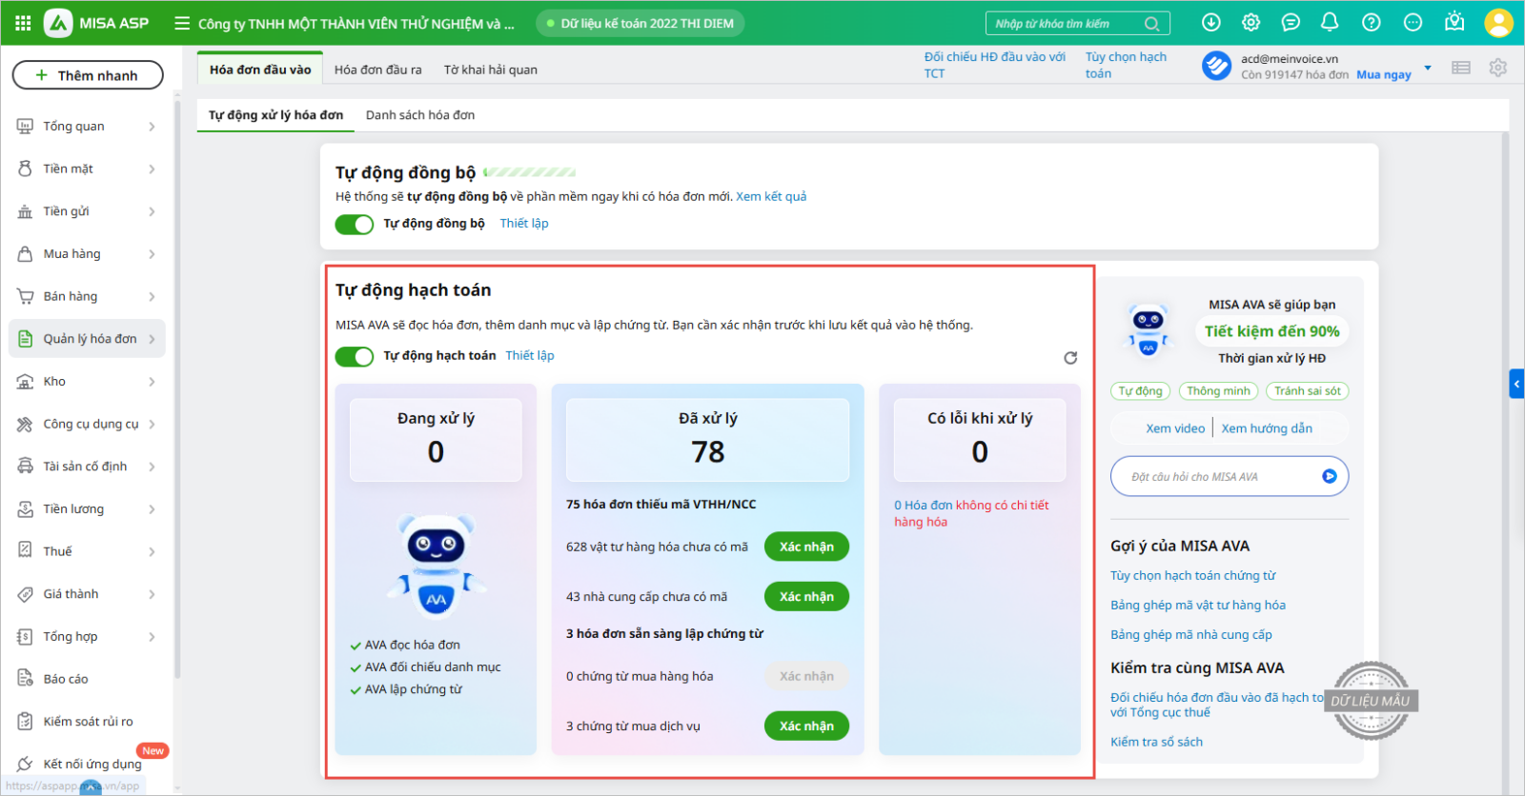This screenshot has width=1525, height=796.
Task: Expand the Mua hàng sidebar menu
Action: pos(86,254)
